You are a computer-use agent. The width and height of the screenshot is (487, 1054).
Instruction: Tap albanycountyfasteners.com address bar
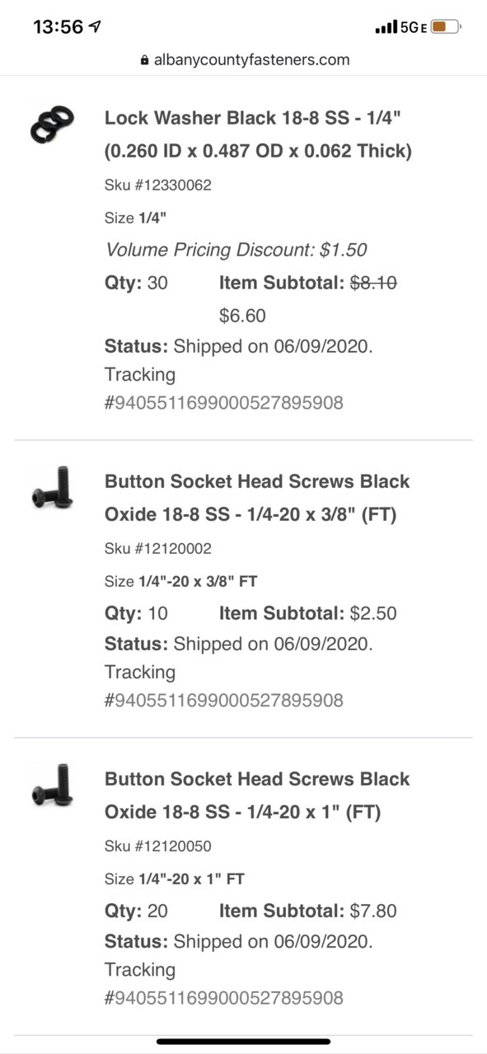click(x=245, y=60)
